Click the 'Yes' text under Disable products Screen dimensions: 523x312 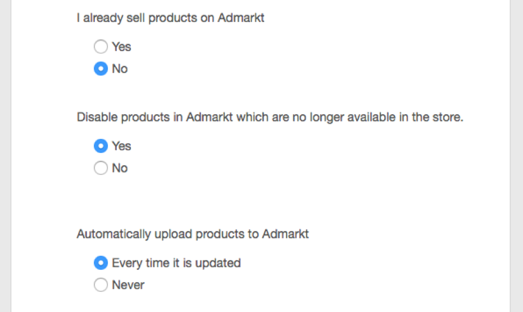121,146
